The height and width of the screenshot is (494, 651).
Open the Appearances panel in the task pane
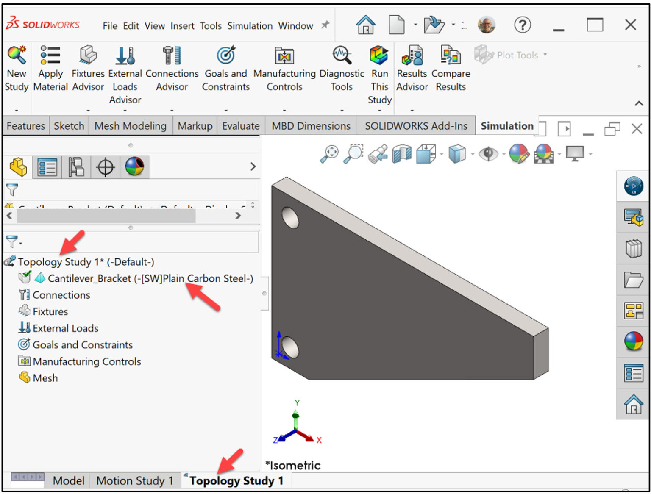click(633, 341)
